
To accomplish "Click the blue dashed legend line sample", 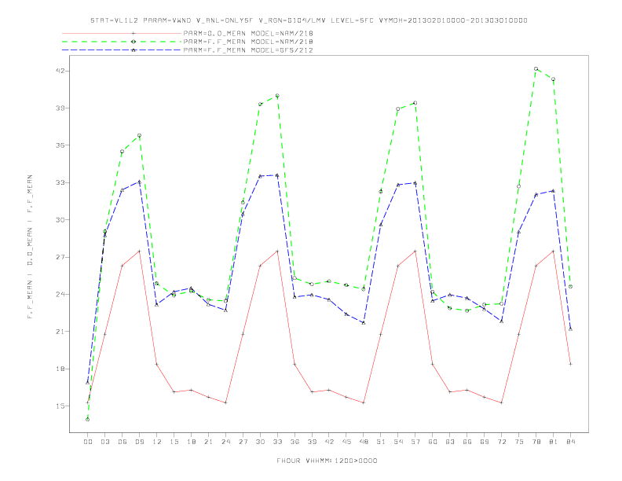I will point(122,50).
